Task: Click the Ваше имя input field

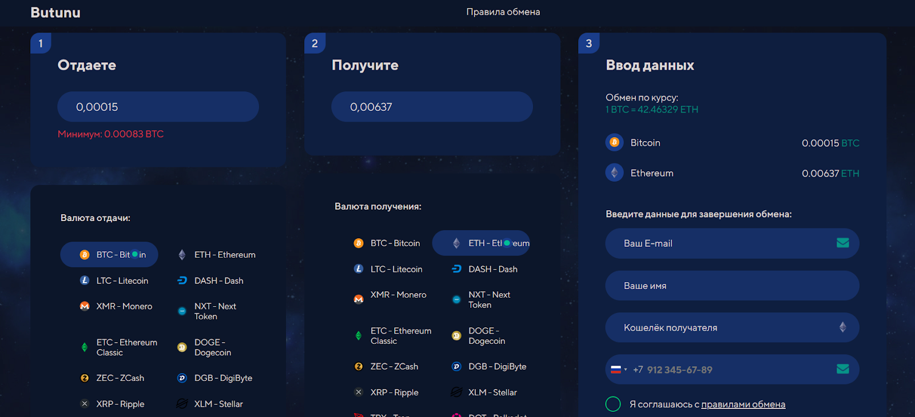Action: tap(732, 286)
